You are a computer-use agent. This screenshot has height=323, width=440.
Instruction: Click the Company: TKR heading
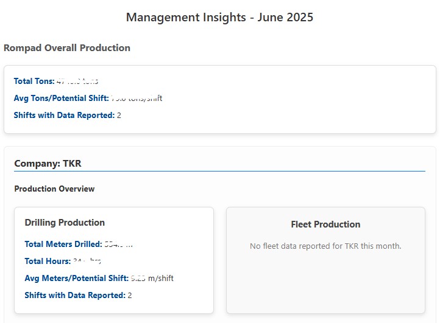[x=48, y=163]
